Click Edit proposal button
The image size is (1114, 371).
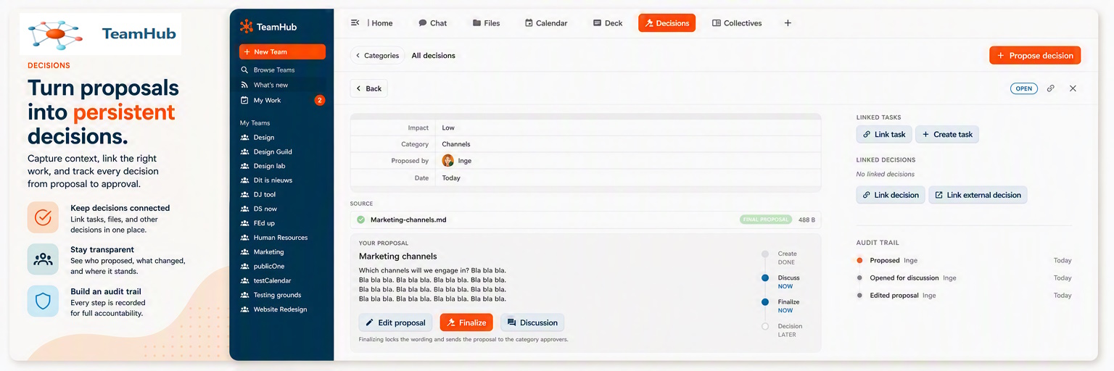click(395, 322)
